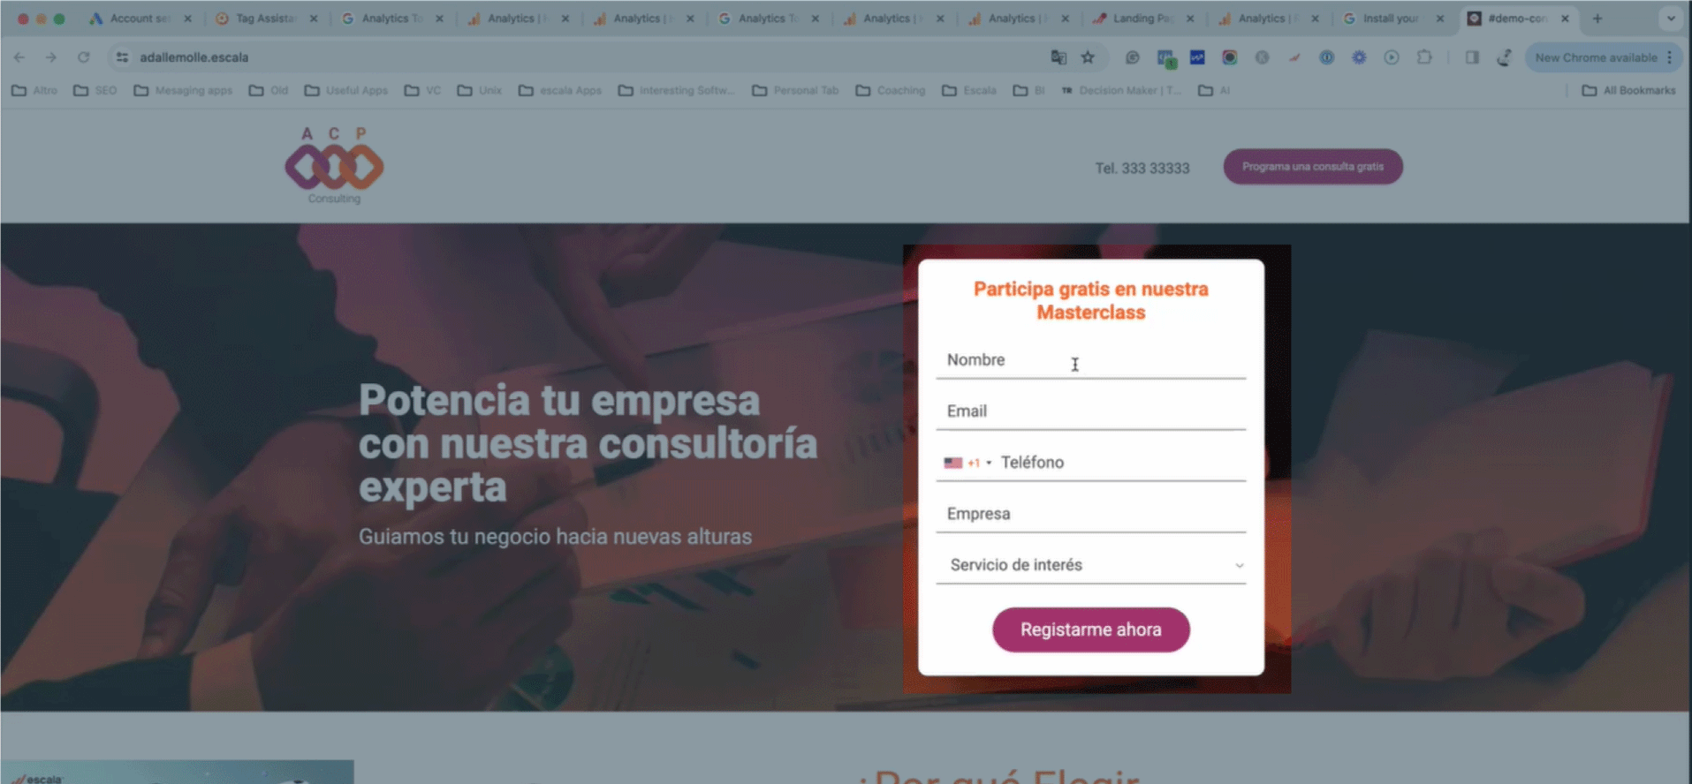1692x784 pixels.
Task: Open the colorful circular lens extension icon
Action: point(1229,57)
